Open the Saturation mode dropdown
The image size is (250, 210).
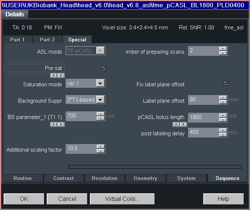tap(100, 84)
